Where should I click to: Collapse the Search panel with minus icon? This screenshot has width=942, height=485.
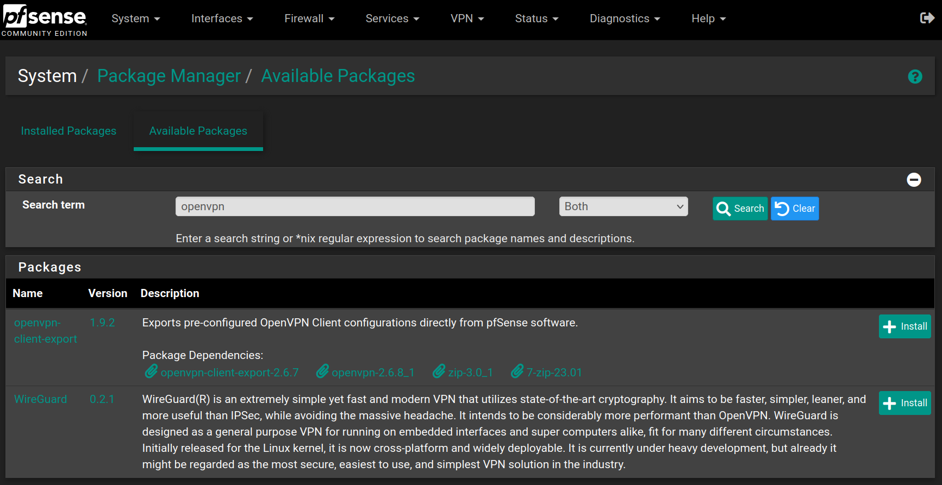click(914, 180)
